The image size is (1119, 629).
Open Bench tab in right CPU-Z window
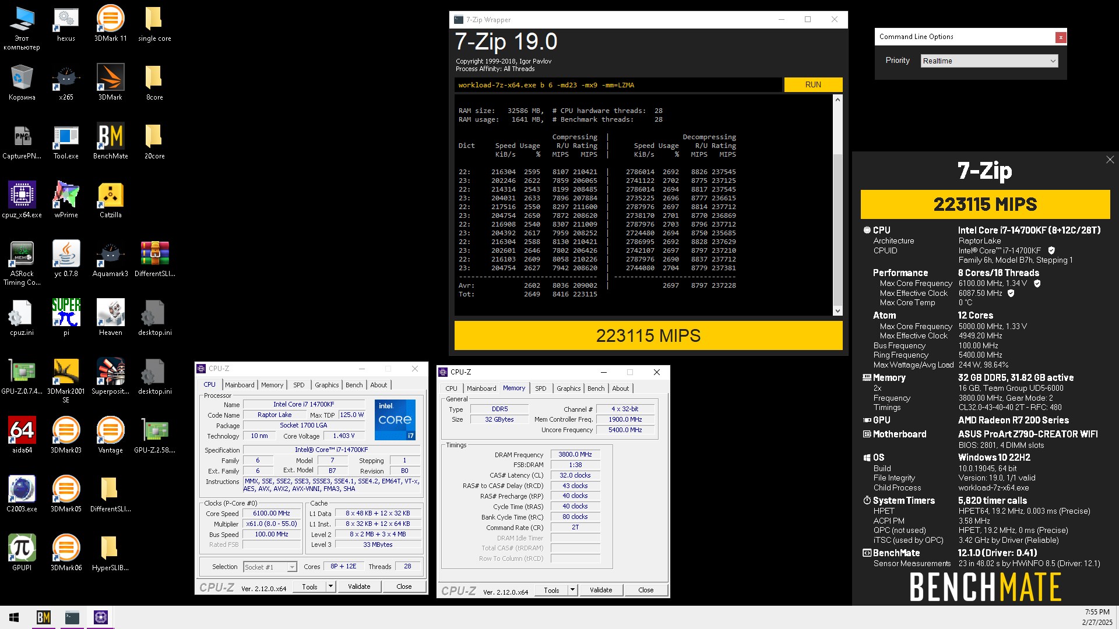click(x=596, y=388)
